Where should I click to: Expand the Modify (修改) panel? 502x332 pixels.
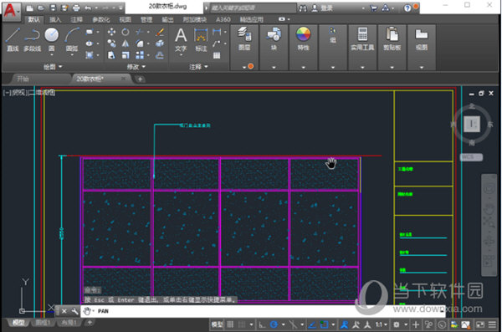(x=136, y=67)
